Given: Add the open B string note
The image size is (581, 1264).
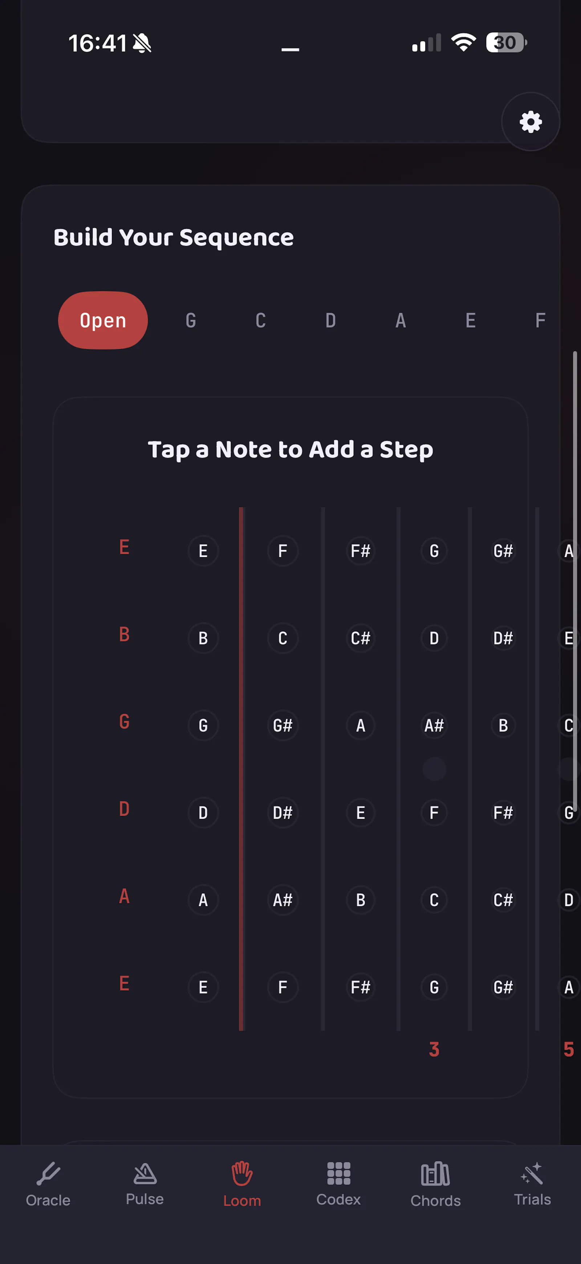Looking at the screenshot, I should pos(203,639).
